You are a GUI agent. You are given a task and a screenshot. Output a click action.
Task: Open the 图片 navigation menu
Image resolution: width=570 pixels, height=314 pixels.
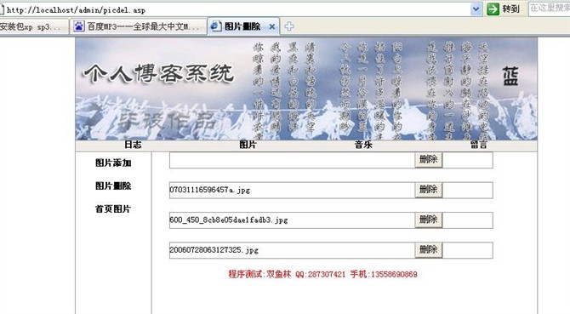[248, 145]
